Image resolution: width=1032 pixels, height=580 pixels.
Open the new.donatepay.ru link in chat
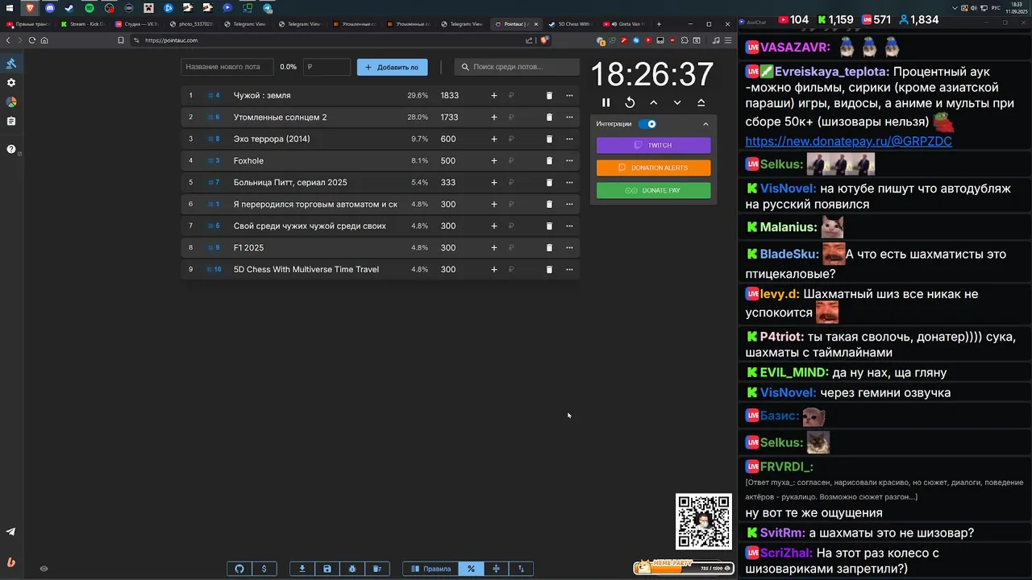848,141
